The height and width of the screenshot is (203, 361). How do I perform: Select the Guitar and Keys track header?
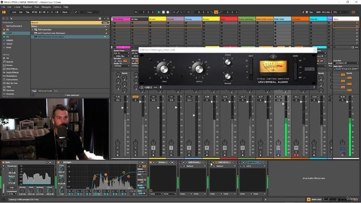pos(246,19)
